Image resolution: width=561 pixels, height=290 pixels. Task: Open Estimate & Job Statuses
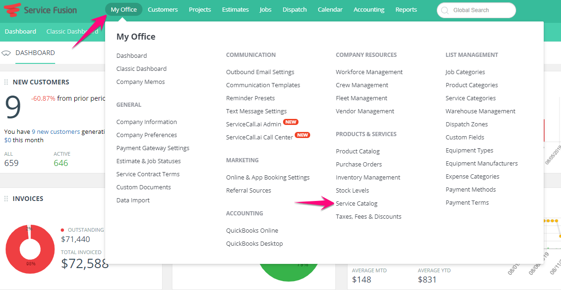pyautogui.click(x=149, y=161)
